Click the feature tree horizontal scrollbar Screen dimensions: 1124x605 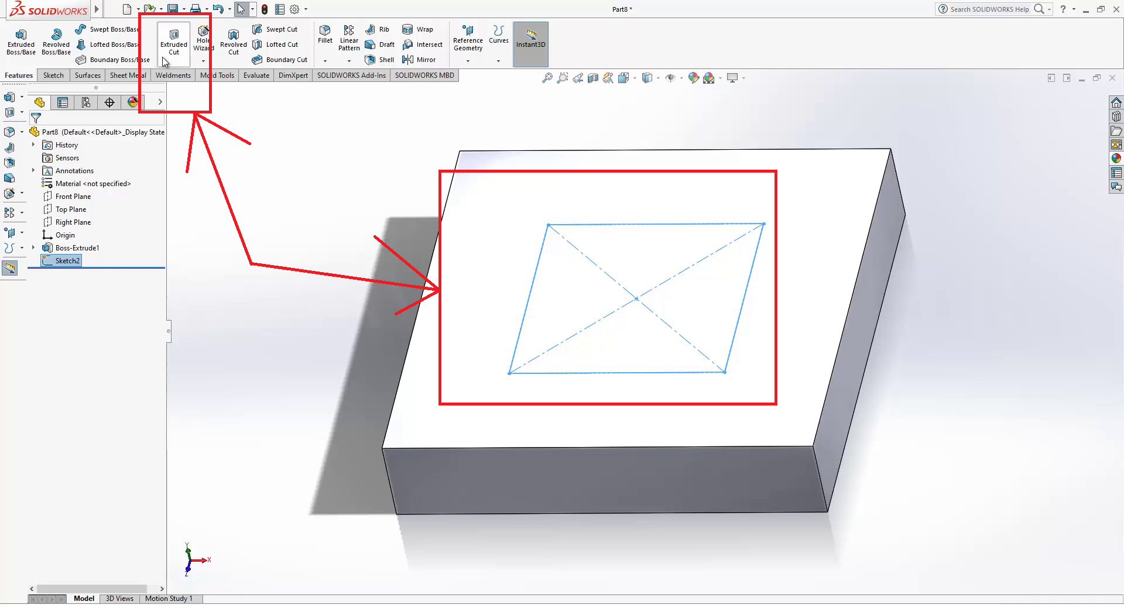click(91, 589)
